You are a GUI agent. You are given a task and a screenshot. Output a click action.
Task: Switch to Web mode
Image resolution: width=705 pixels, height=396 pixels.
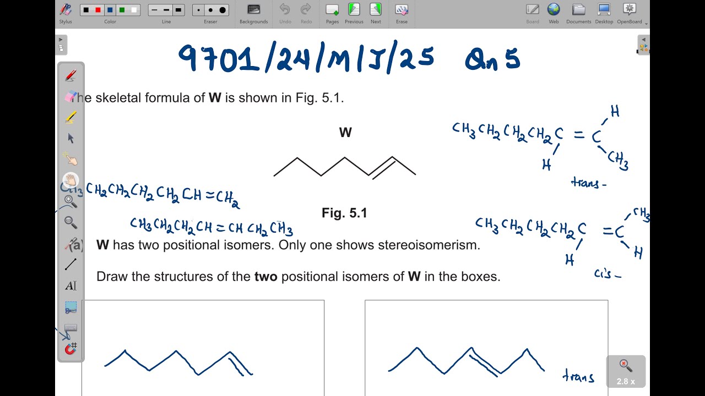pos(554,13)
